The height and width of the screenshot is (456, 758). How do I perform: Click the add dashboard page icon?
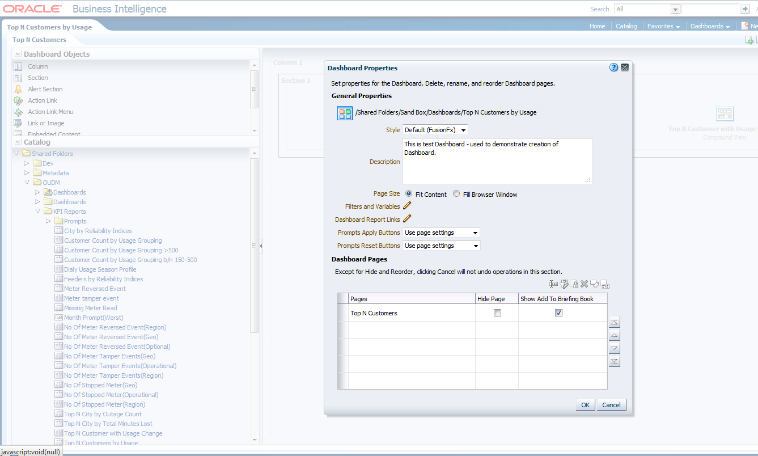(x=749, y=40)
